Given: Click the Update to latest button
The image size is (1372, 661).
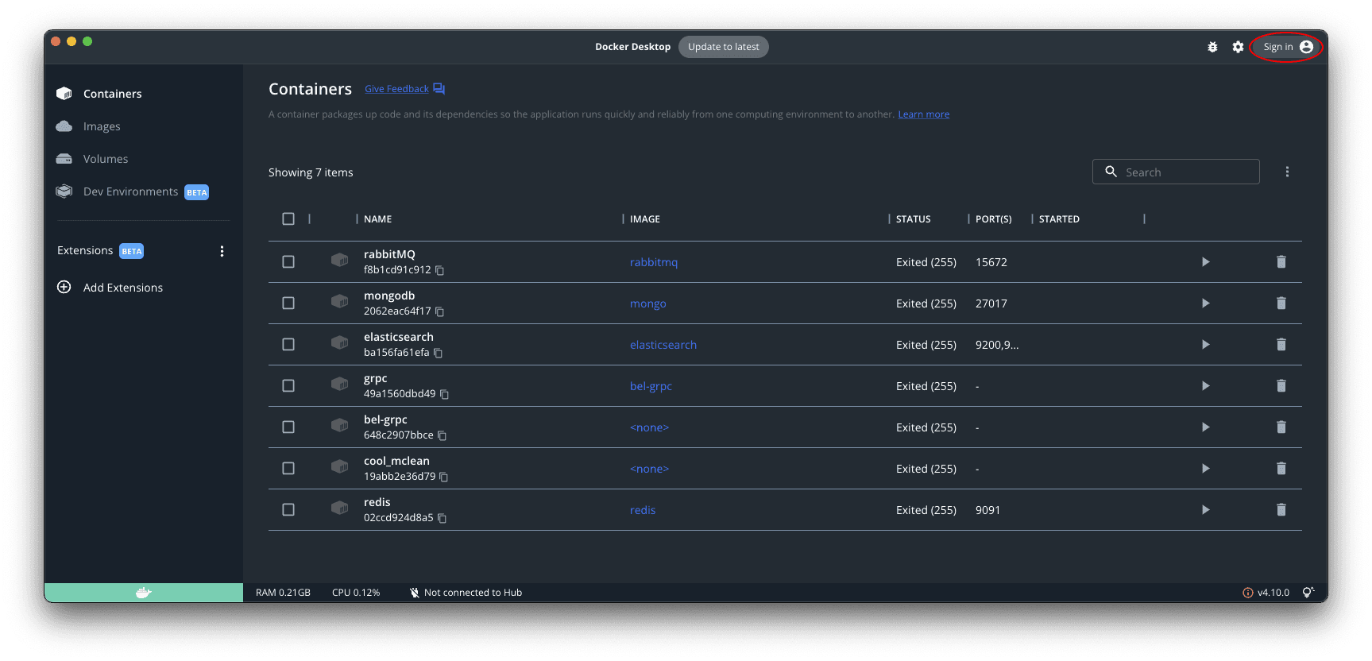Looking at the screenshot, I should [x=723, y=47].
